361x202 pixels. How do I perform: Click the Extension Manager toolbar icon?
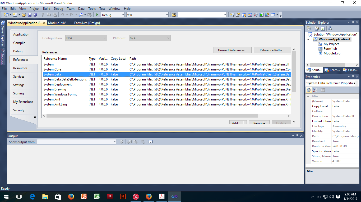click(x=267, y=15)
